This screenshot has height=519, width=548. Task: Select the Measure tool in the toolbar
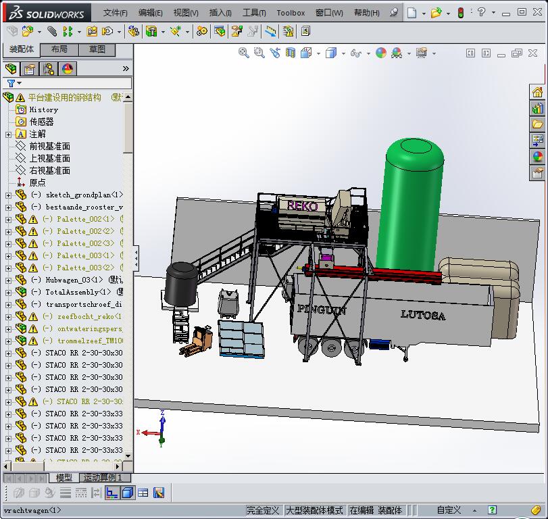pos(270,31)
